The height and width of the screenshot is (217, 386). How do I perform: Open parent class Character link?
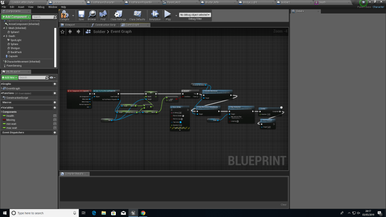point(378,7)
